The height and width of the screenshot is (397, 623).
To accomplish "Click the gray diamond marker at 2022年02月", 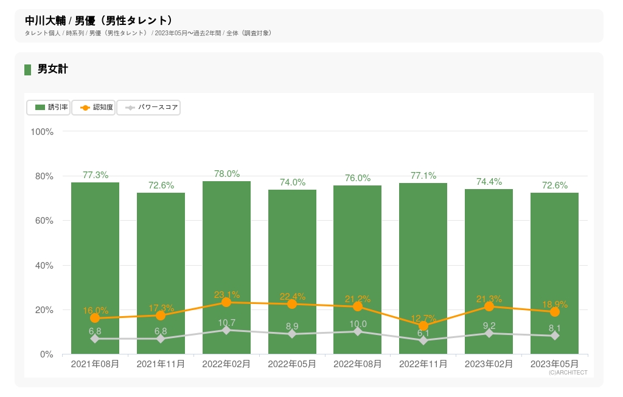I will [x=226, y=330].
